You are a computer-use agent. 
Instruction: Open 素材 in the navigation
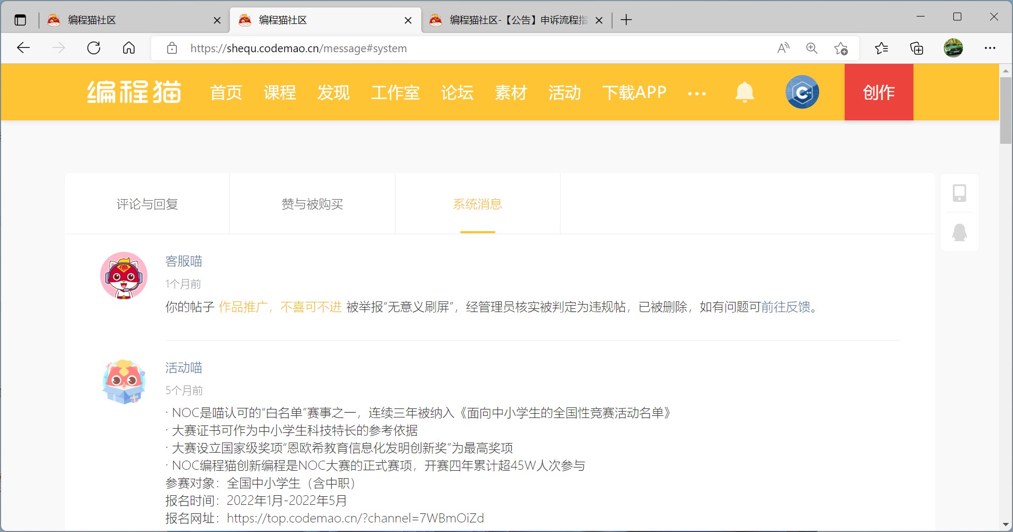click(511, 93)
